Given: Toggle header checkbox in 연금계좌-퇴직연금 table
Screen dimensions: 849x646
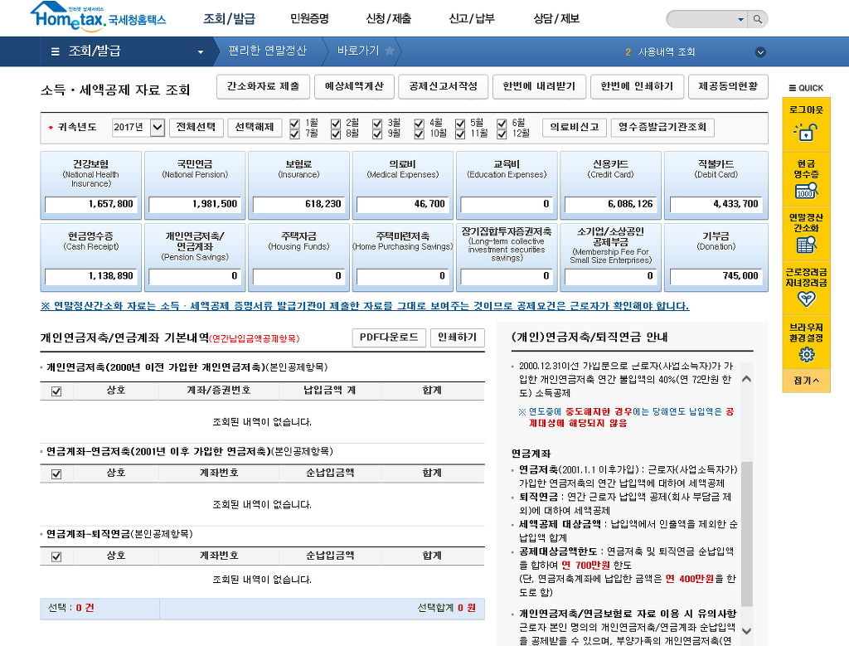Looking at the screenshot, I should (56, 556).
